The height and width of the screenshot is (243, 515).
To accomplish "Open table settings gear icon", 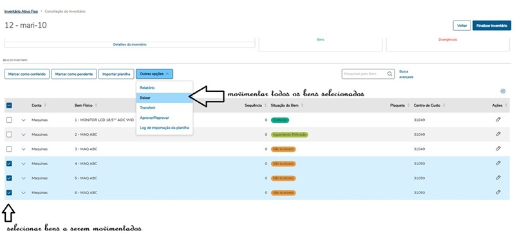I will click(x=502, y=91).
